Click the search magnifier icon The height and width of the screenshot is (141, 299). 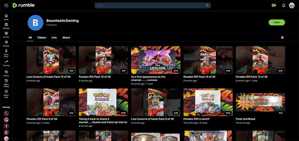point(207,5)
